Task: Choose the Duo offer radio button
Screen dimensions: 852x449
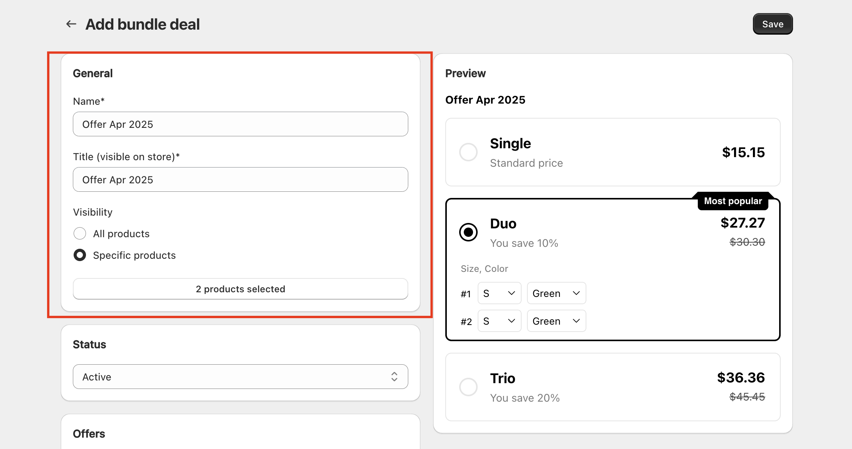Action: tap(468, 232)
